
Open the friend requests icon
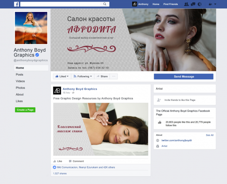[x=186, y=4]
